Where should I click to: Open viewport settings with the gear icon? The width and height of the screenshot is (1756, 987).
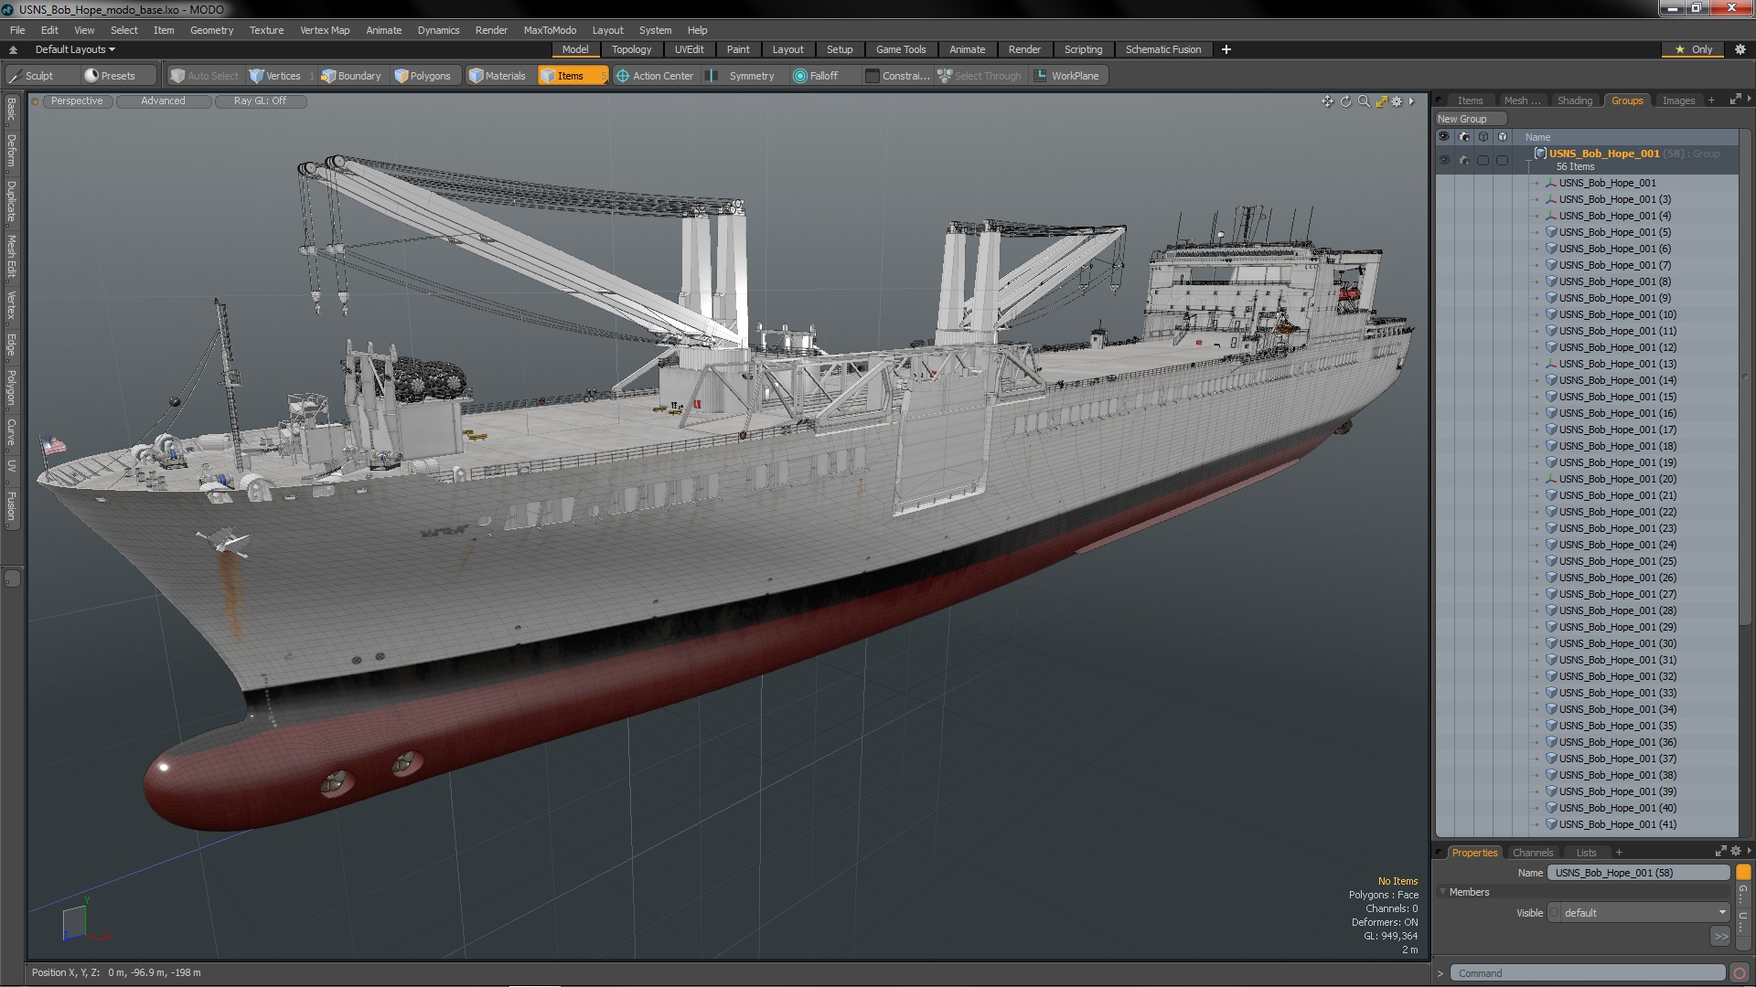pos(1397,101)
